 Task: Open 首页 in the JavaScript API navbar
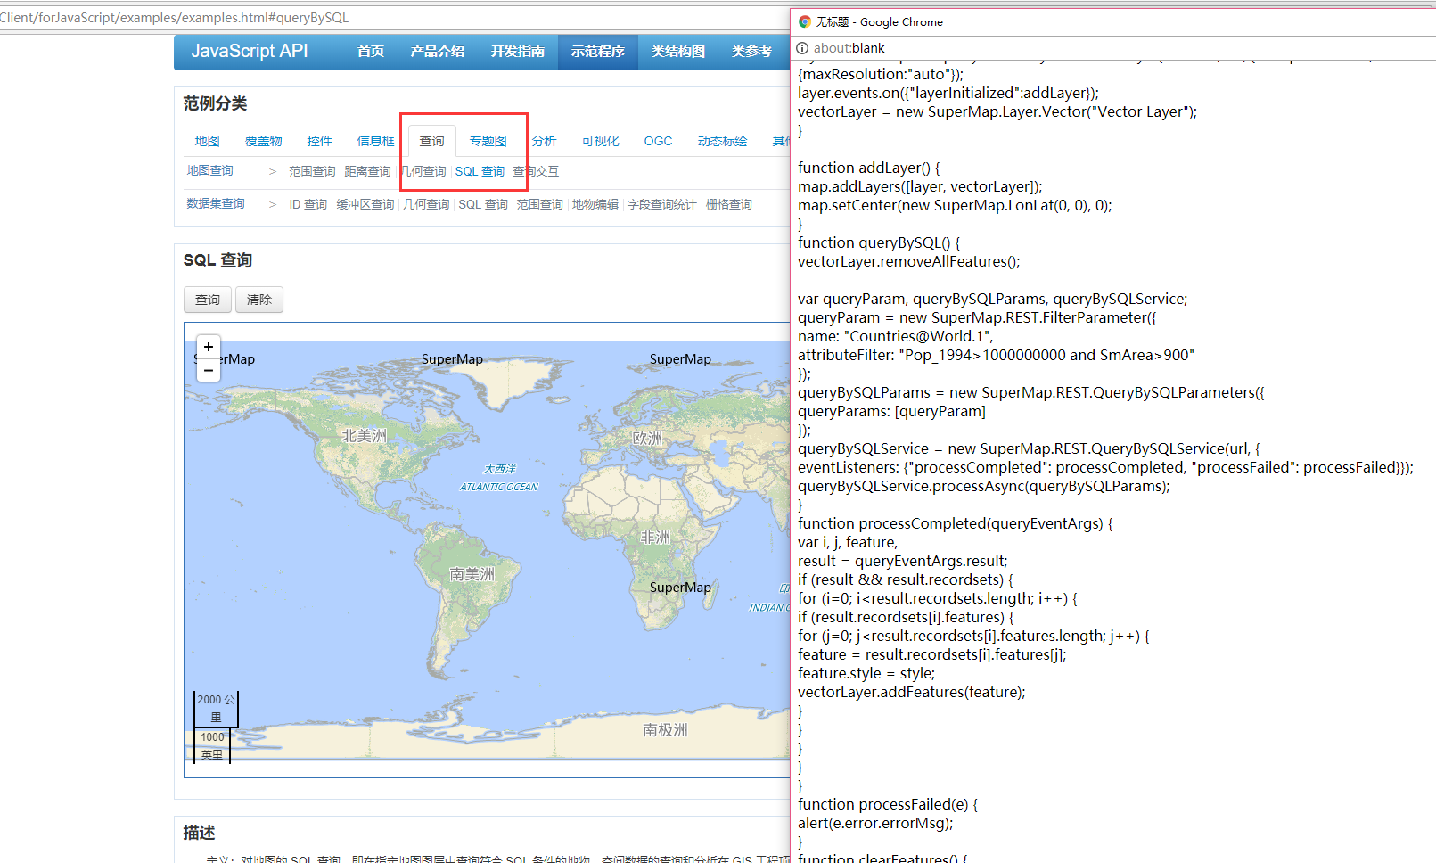(371, 52)
